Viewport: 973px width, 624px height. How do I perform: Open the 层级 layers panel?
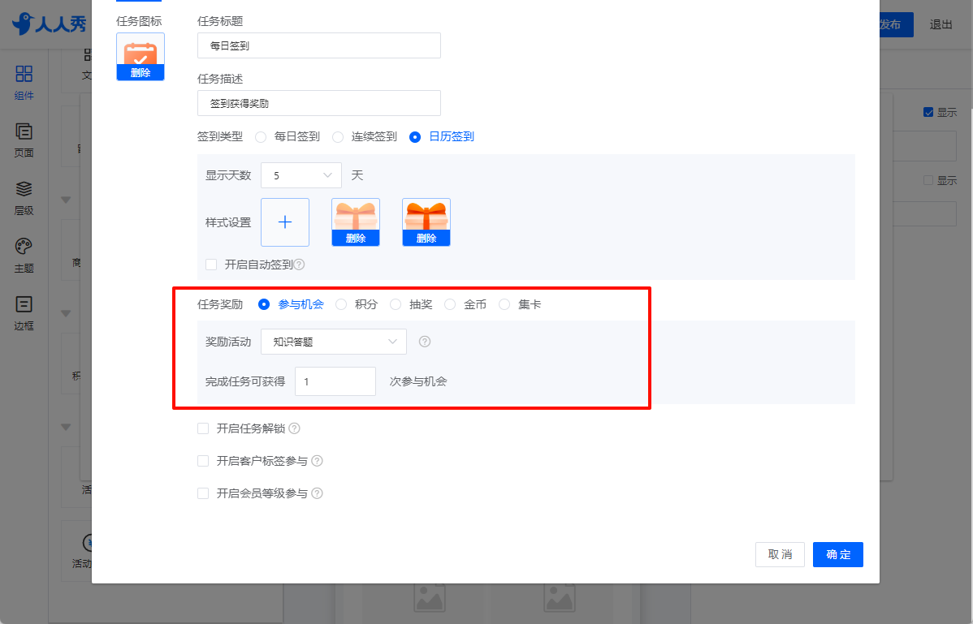(24, 198)
